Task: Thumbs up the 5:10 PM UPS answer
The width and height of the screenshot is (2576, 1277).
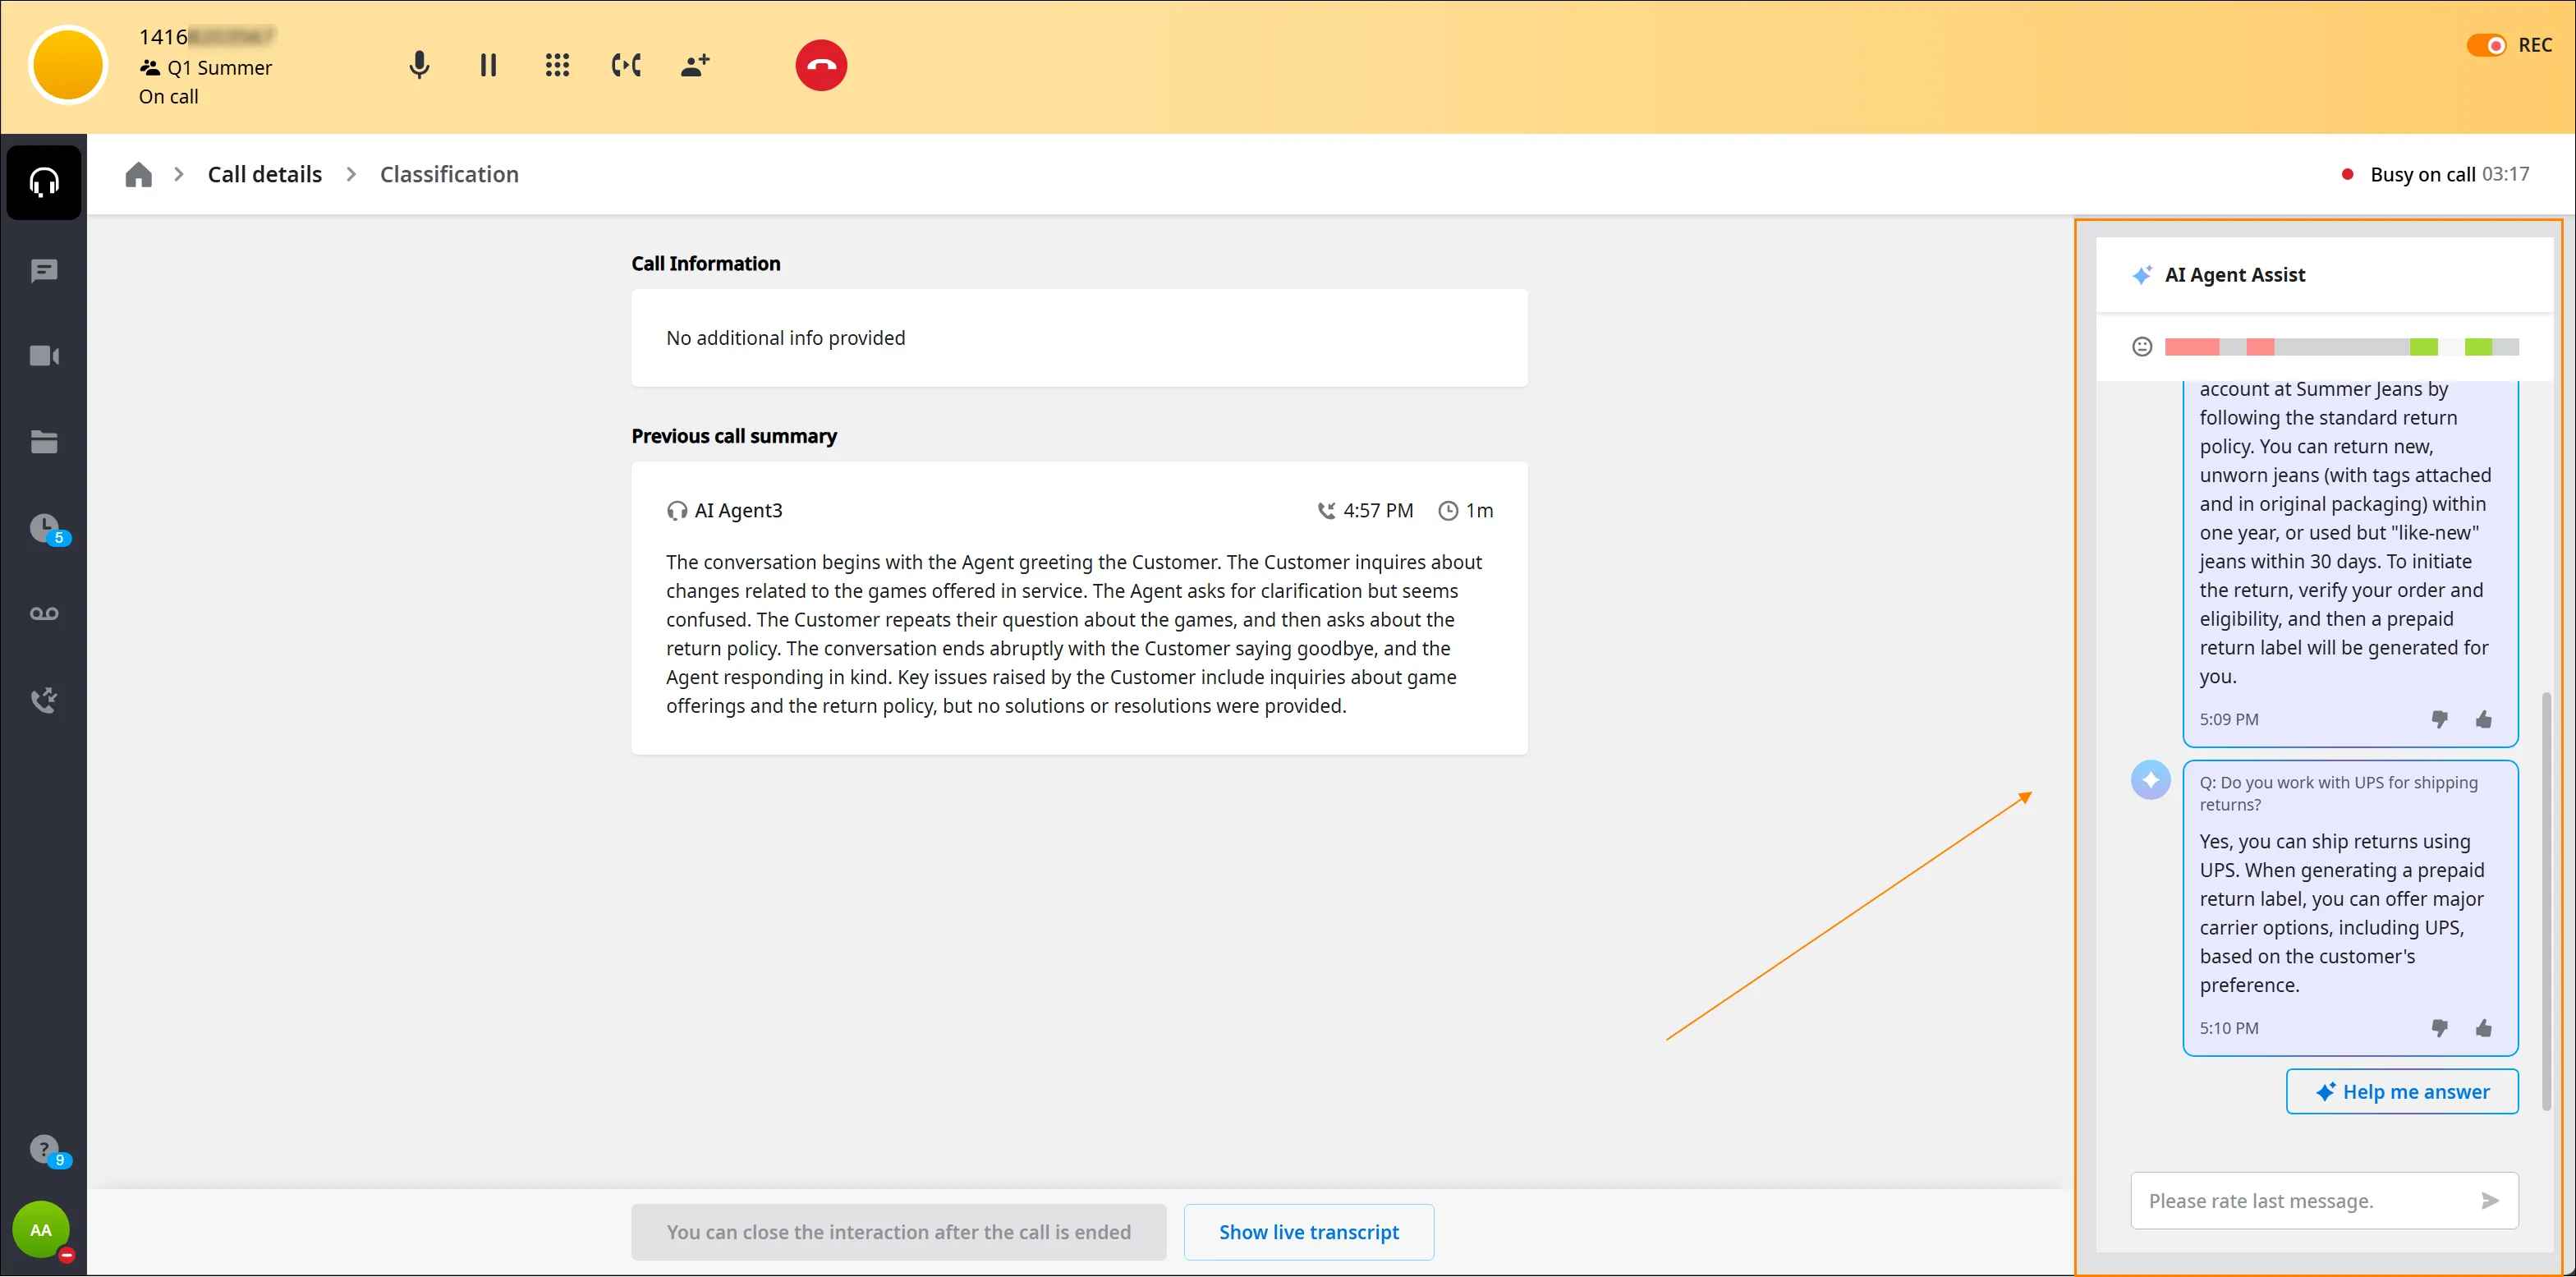Action: (x=2484, y=1028)
